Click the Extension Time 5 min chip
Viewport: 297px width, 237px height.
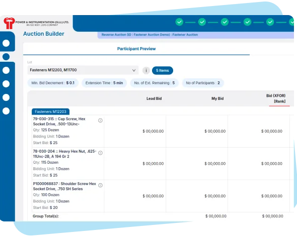tap(104, 83)
